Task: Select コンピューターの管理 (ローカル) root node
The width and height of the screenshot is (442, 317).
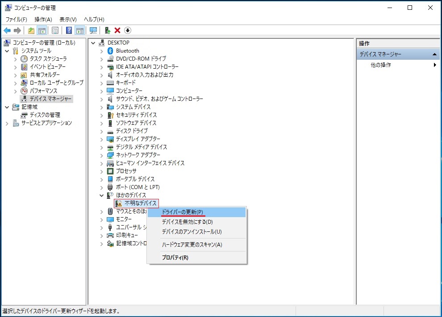Action: (44, 43)
